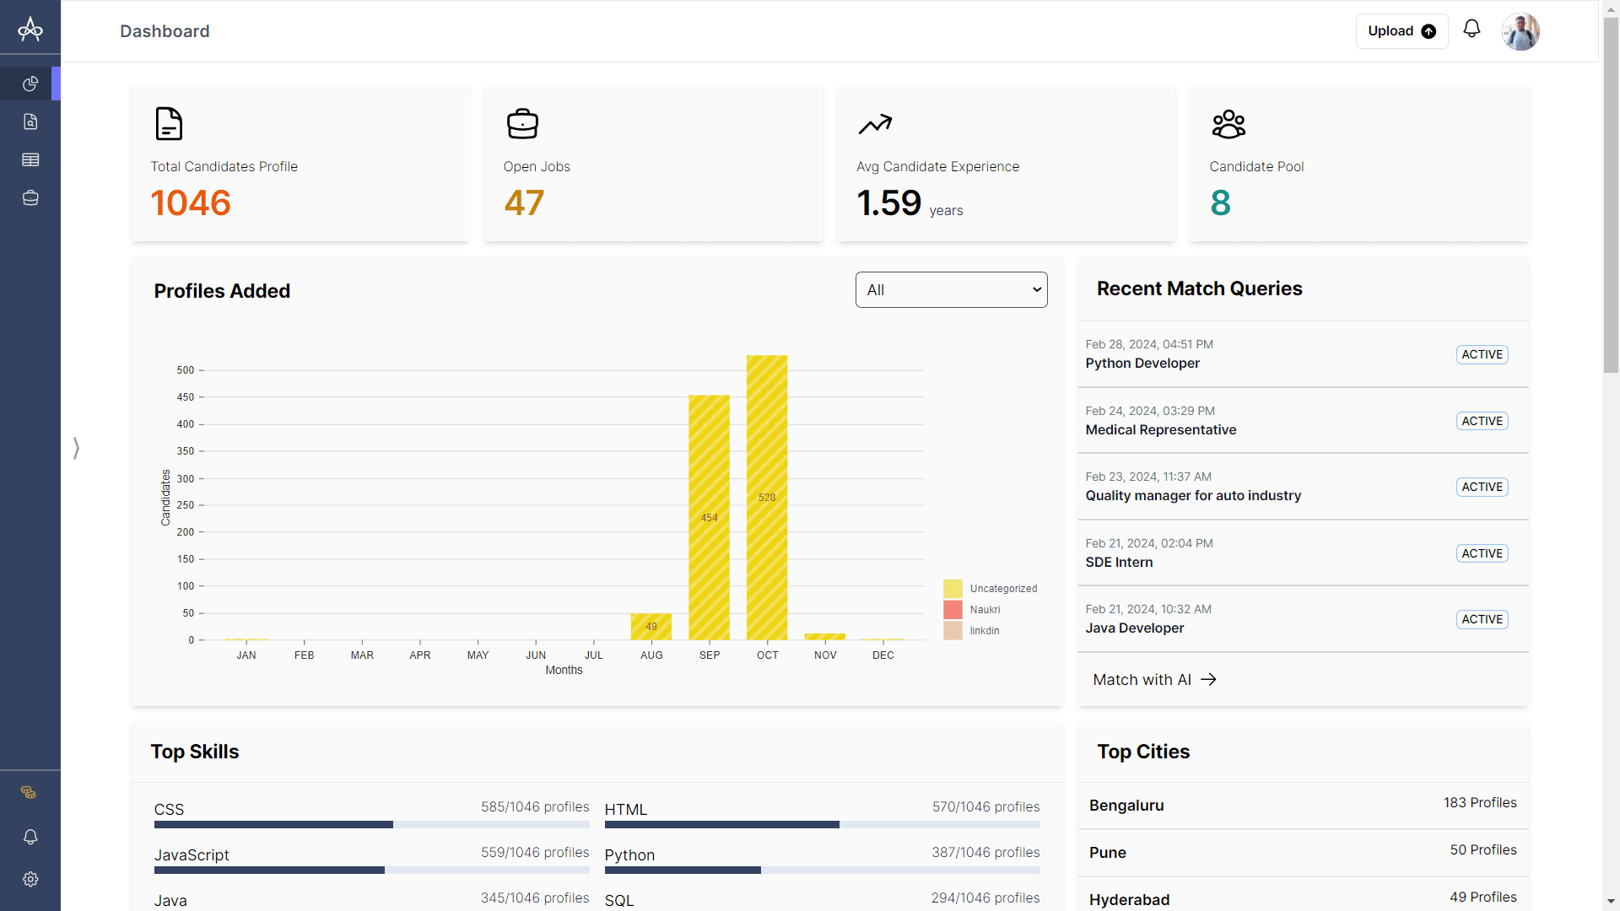The image size is (1620, 911).
Task: Open the user profile avatar
Action: pos(1520,31)
